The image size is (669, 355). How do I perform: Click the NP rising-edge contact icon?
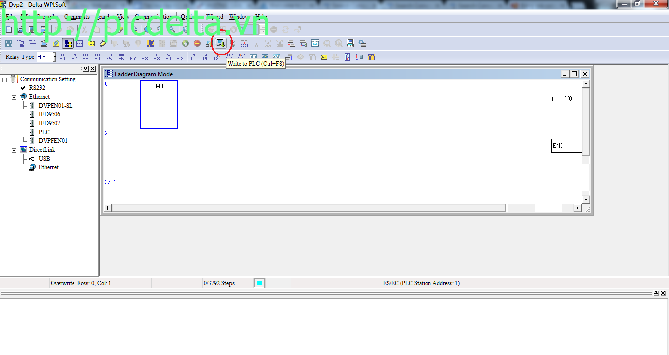(194, 57)
